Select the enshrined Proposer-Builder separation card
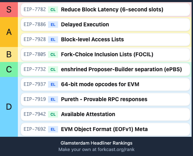Viewport: 193px width, 156px height. point(105,69)
